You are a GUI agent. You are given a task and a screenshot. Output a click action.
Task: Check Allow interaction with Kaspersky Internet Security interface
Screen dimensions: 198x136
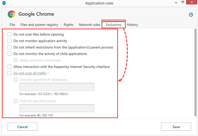point(10,67)
